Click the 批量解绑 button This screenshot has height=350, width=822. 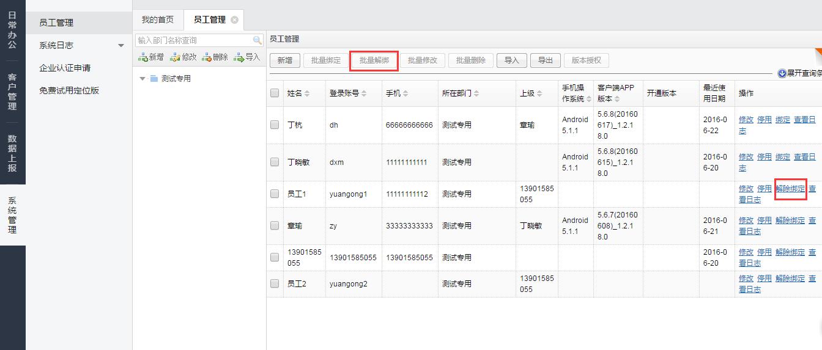374,60
